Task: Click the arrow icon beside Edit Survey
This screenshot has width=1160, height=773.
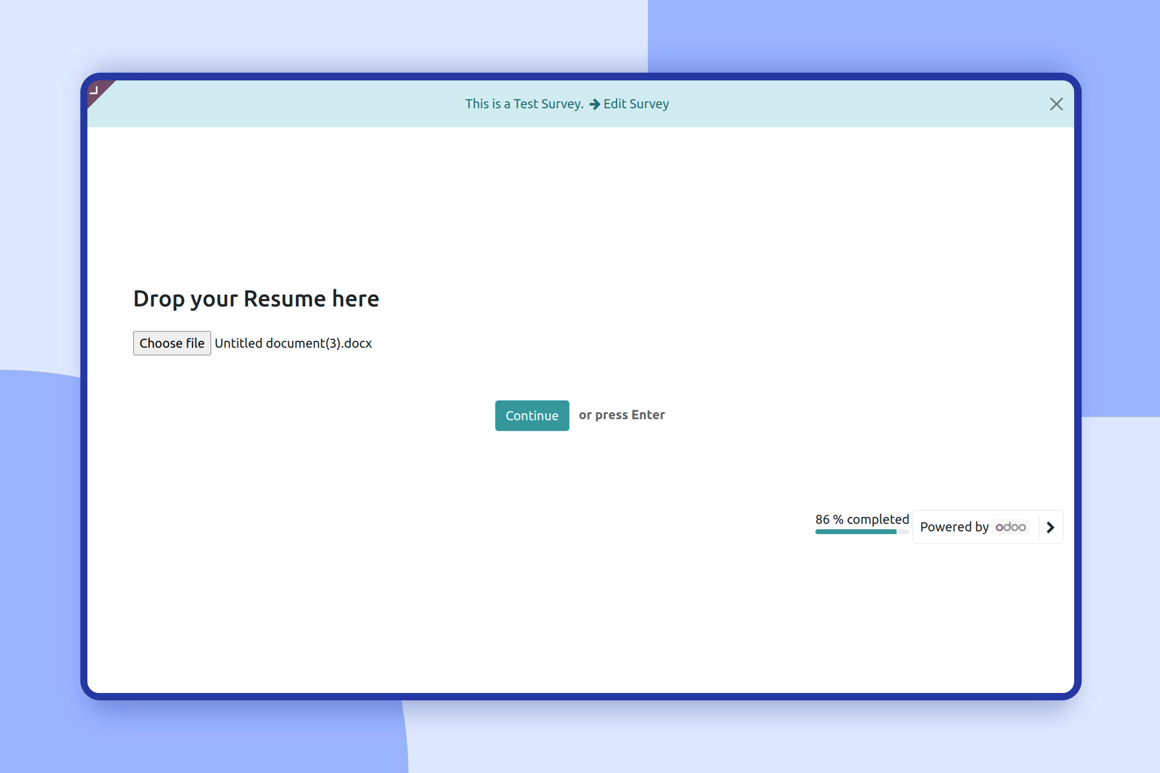Action: 595,104
